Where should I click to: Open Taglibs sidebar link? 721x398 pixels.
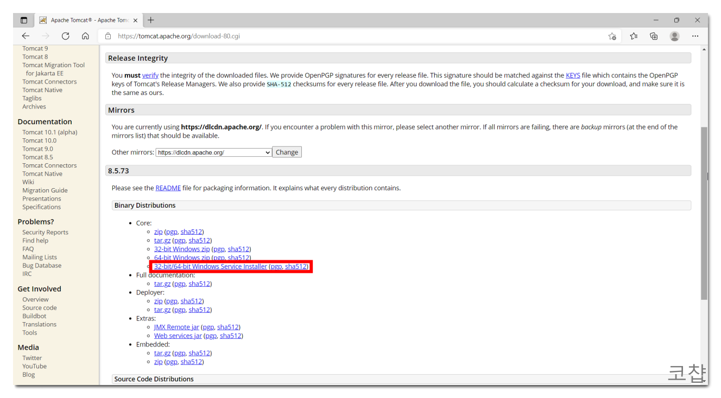32,98
